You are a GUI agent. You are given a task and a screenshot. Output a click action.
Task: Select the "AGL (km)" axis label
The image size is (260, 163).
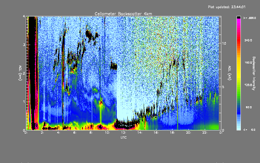pos(20,73)
